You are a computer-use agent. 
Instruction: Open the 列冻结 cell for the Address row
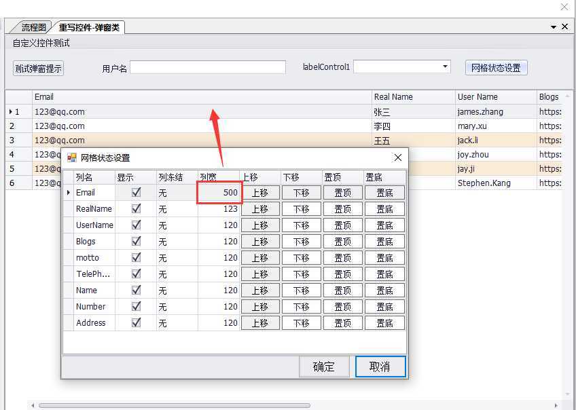point(177,323)
